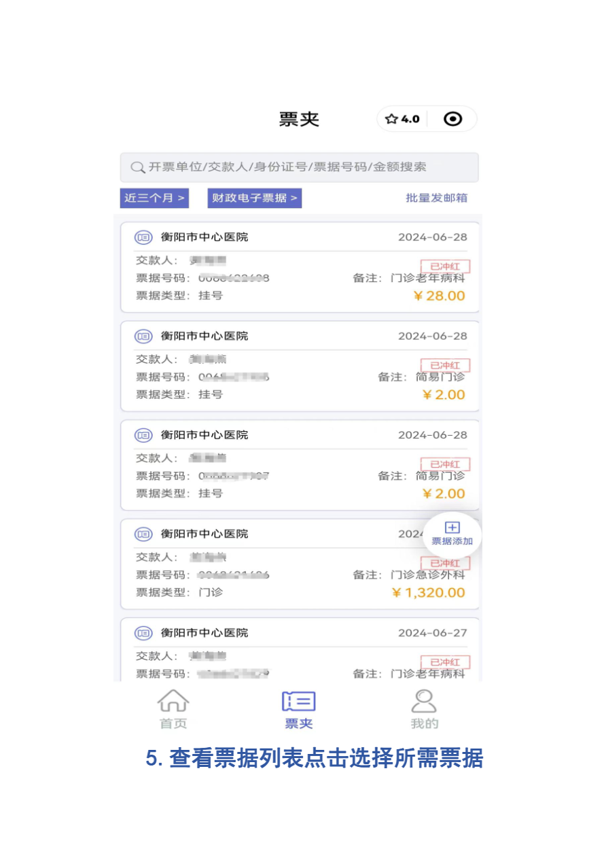
Task: Click receipt icon of 2024-06-27 entry
Action: tap(143, 633)
